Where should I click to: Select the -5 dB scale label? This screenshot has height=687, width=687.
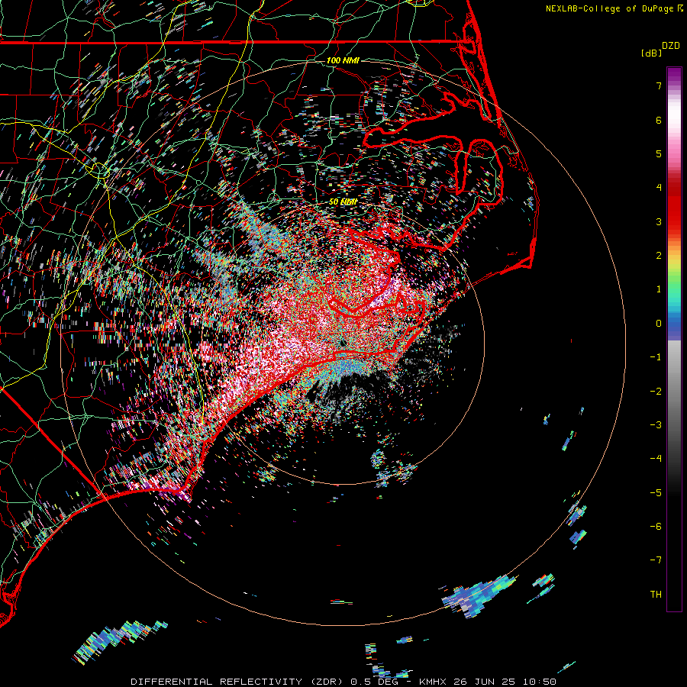(x=656, y=493)
